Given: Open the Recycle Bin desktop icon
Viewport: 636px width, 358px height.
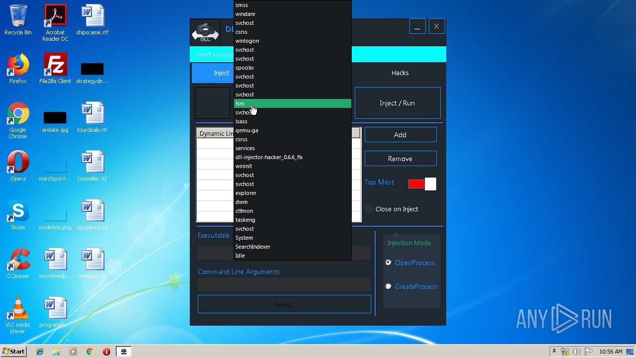Looking at the screenshot, I should (18, 20).
